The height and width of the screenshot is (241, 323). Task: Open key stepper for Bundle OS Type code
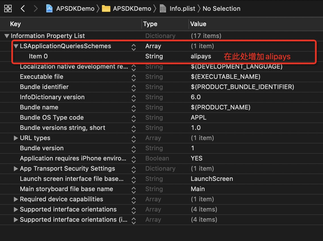coord(134,119)
